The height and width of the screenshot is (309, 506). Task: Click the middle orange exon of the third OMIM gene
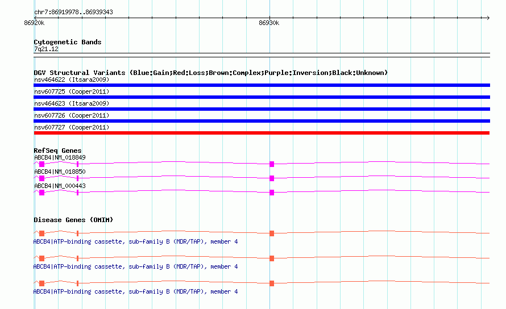[x=272, y=283]
